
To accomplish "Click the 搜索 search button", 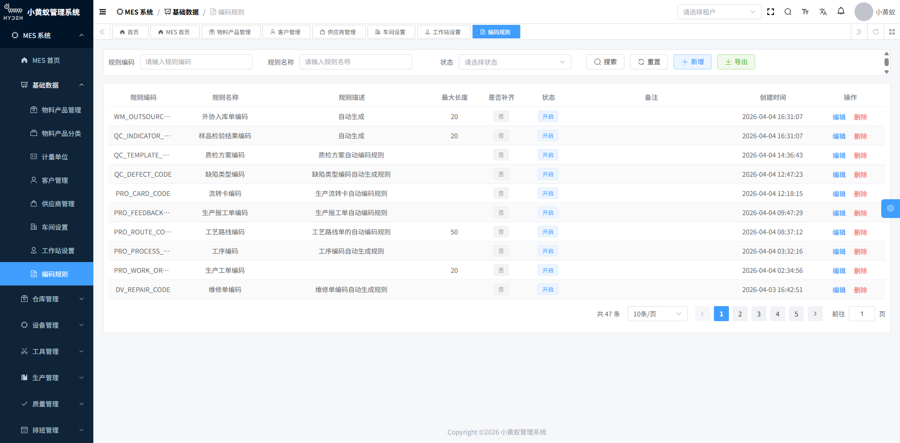I will click(x=605, y=62).
